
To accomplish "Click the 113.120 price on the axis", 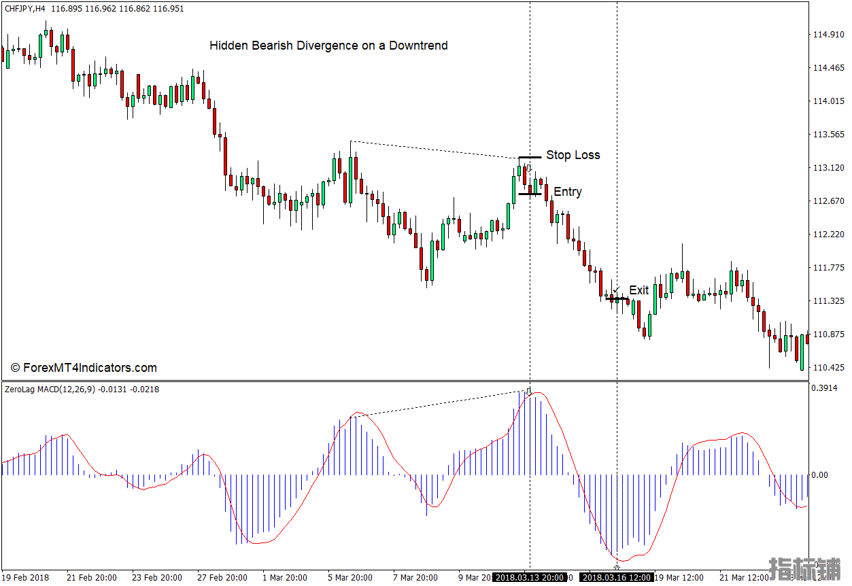I will point(828,168).
